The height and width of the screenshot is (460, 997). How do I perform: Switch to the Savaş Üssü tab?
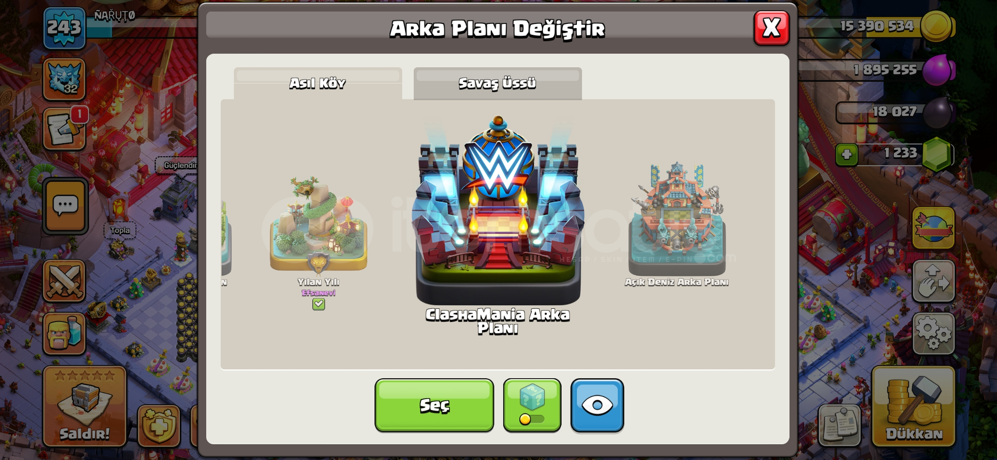pyautogui.click(x=497, y=83)
